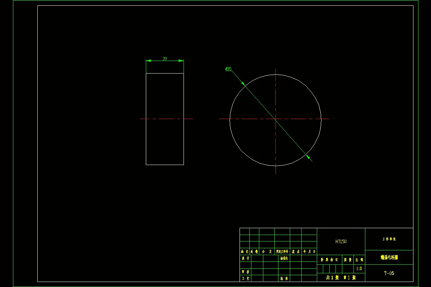Select the HT150 material text
Viewport: 431px width, 287px height.
click(x=341, y=242)
